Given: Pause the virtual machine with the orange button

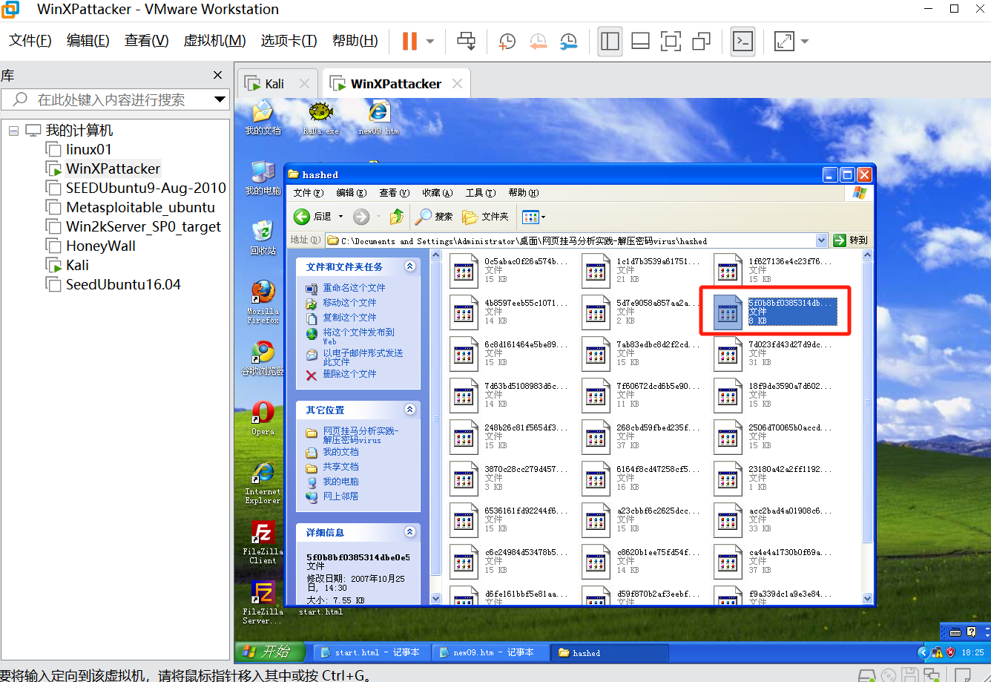Looking at the screenshot, I should click(409, 41).
